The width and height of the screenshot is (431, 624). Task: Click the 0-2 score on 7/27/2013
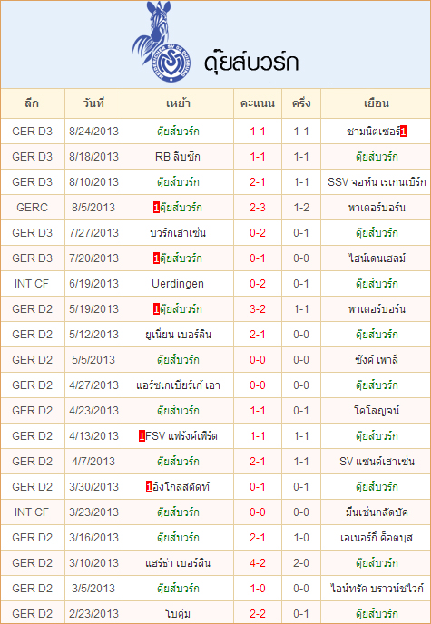258,233
